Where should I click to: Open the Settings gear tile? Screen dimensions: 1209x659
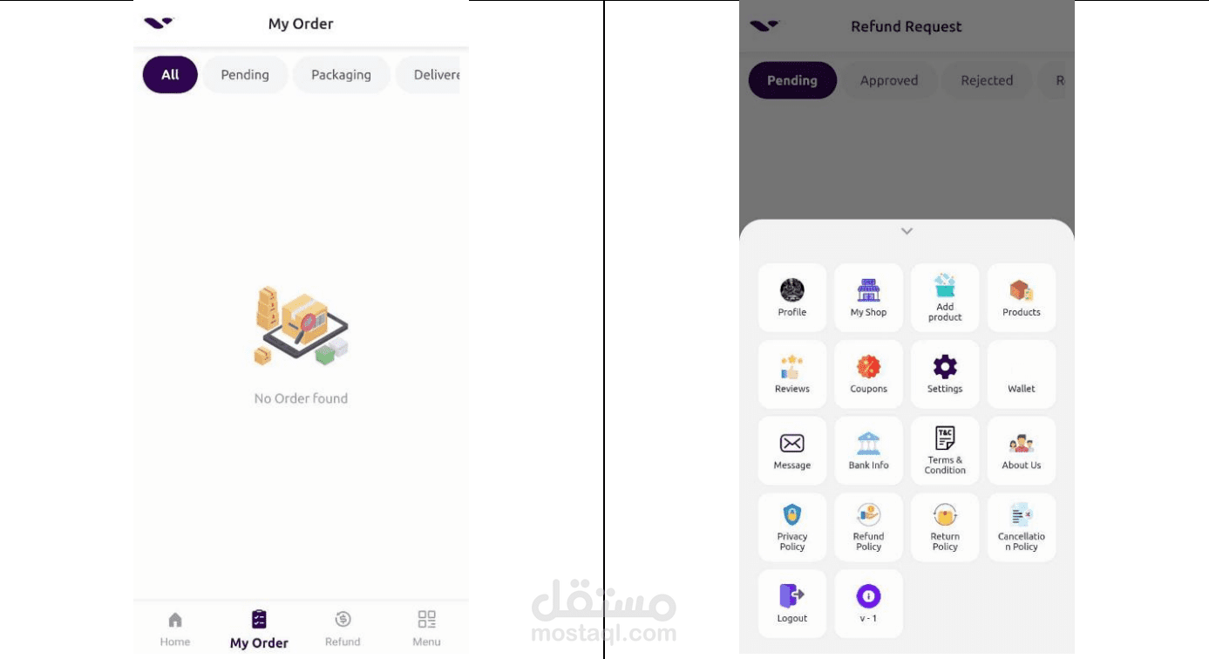[945, 374]
